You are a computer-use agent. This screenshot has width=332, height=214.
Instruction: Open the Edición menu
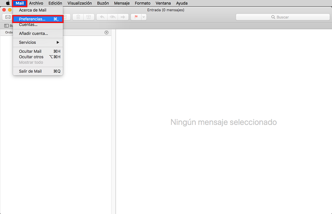pos(55,3)
